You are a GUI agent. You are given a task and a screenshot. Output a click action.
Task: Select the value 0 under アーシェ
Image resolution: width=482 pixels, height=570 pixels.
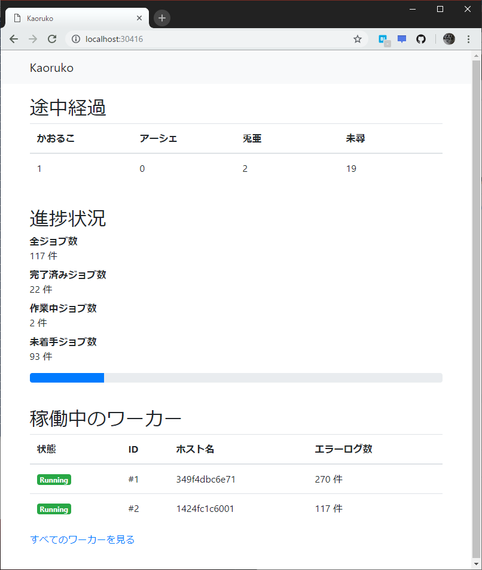142,169
